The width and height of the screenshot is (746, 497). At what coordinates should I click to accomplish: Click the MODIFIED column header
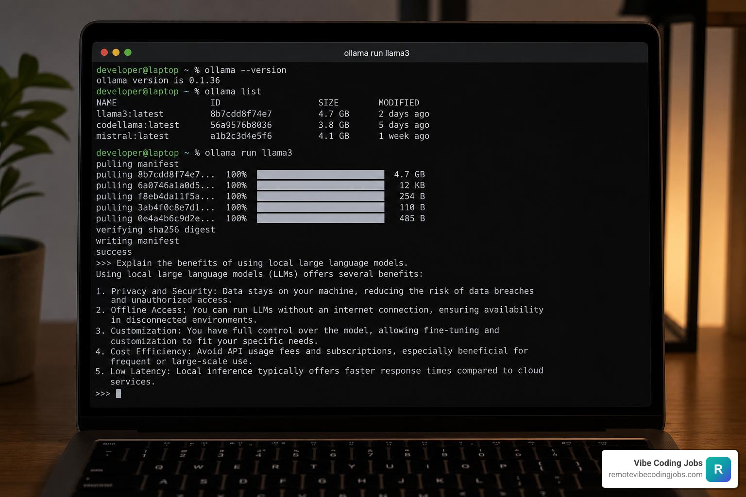click(399, 103)
